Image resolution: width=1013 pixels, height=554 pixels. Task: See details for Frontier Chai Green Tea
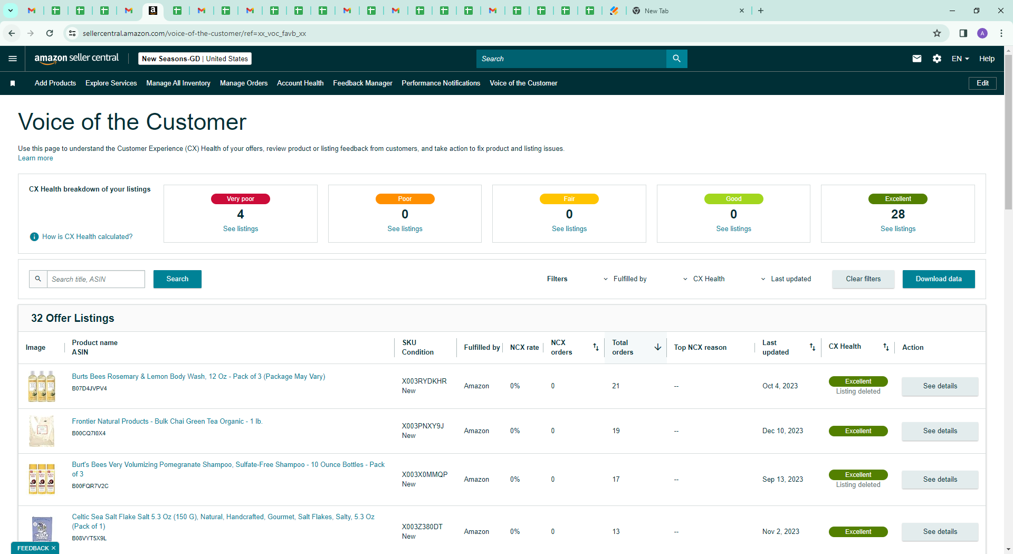940,431
